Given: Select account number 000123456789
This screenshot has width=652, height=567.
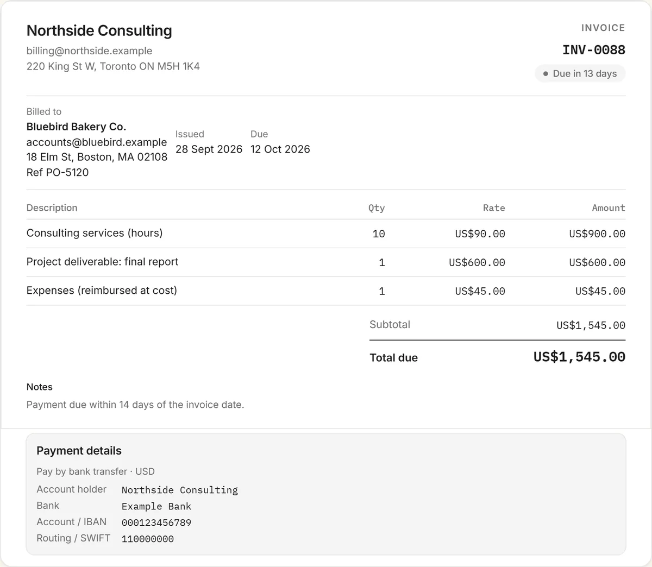Looking at the screenshot, I should [156, 522].
